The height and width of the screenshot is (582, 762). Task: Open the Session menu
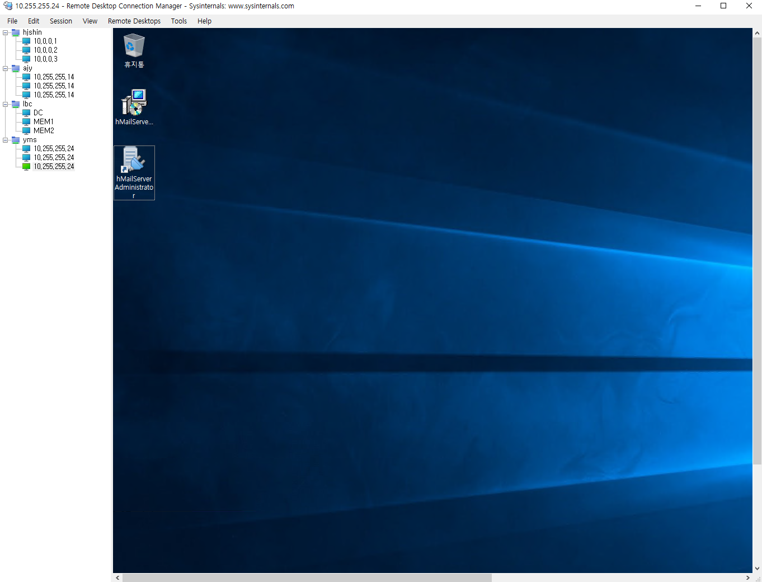[61, 21]
